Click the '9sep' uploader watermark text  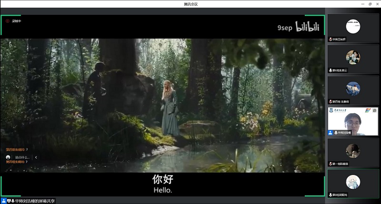(x=285, y=28)
